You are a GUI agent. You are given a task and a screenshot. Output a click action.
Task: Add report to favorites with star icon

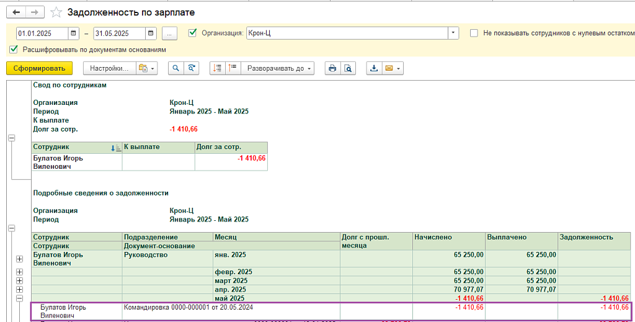(x=56, y=12)
